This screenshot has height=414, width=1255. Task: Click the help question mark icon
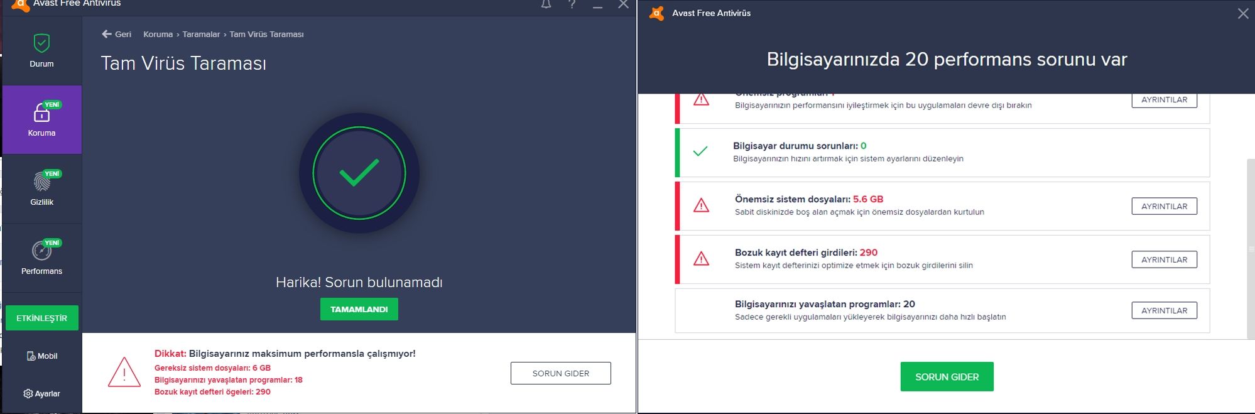coord(572,4)
